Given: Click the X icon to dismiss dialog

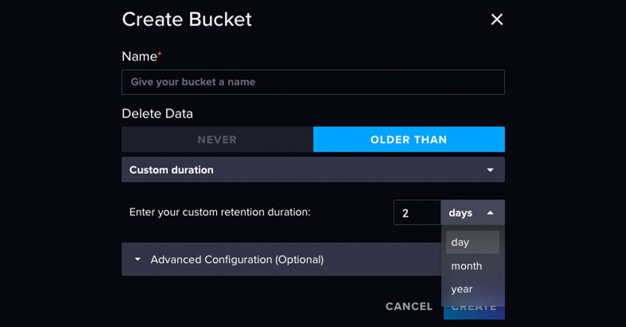Looking at the screenshot, I should point(497,19).
